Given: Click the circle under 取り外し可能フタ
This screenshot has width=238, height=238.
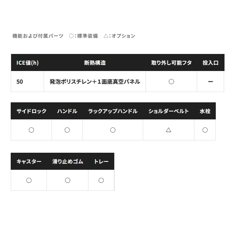Looking at the screenshot, I should [171, 82].
